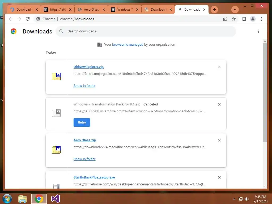Switch to the Aero Glass tab
272x204 pixels.
(91, 10)
